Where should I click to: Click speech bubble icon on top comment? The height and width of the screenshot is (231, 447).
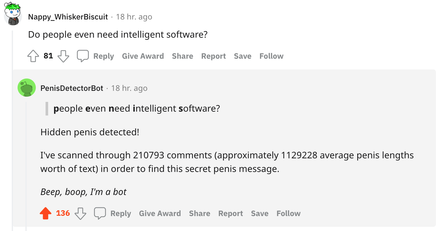[83, 56]
